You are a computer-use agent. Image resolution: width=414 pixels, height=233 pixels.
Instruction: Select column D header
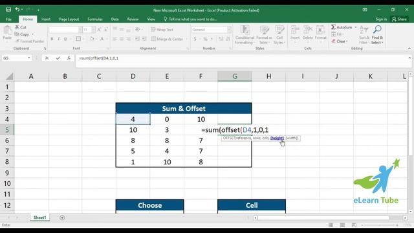point(133,76)
